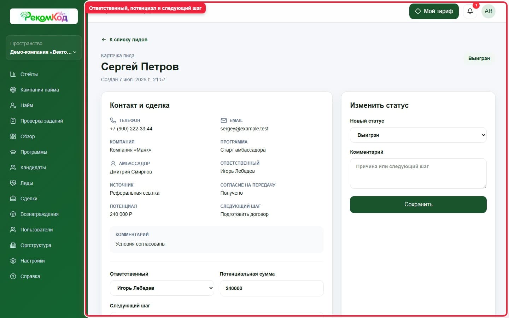Viewport: 509px width, 318px height.
Task: Expand the Пространство workspace selector
Action: (x=44, y=48)
